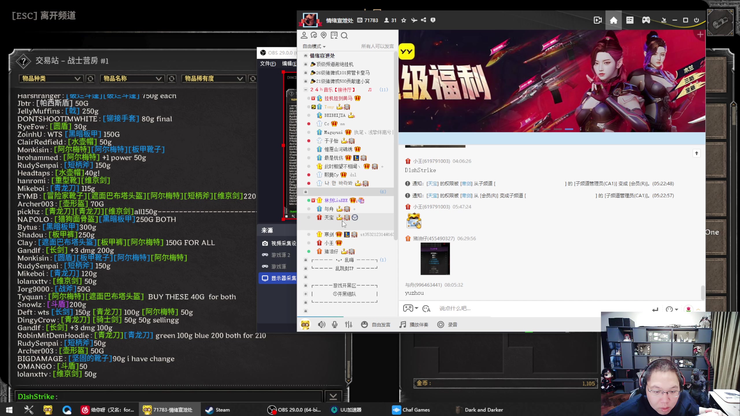Screen dimensions: 740x416
Task: Open UU加速器 from the taskbar
Action: (x=346, y=410)
